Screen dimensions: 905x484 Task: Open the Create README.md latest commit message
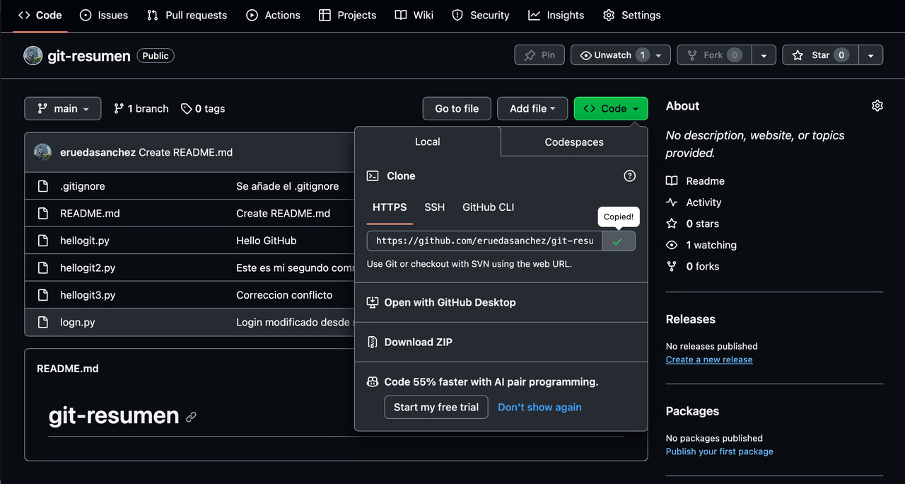tap(186, 152)
